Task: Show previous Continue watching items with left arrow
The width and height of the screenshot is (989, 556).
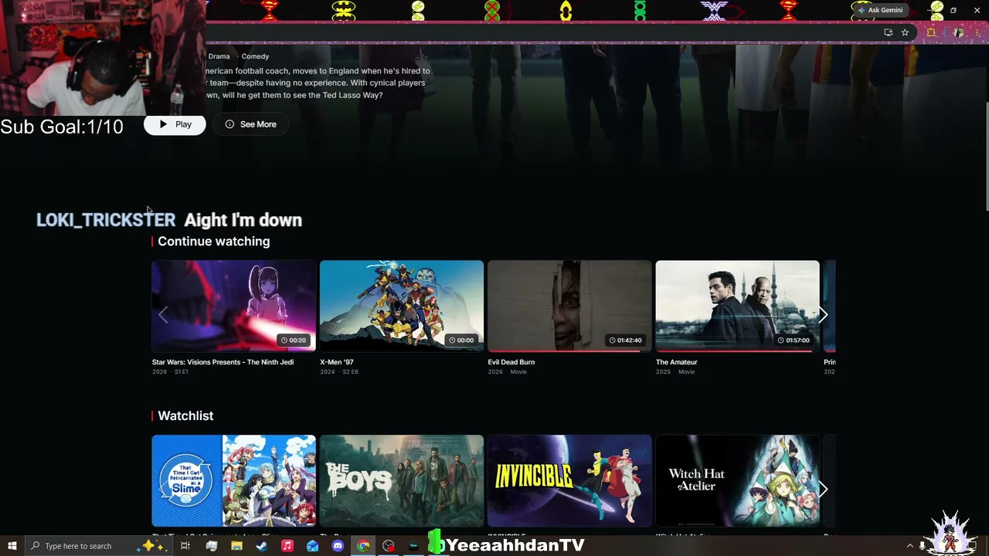Action: click(x=163, y=315)
